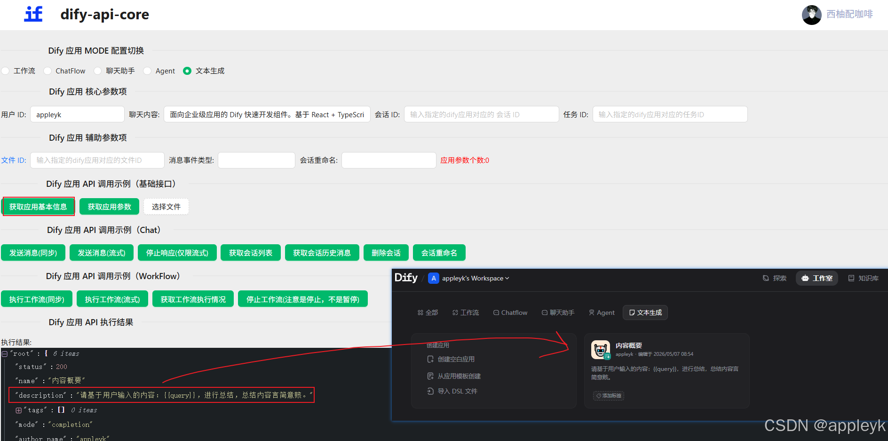Select the Chatflow filter tab in Dify

coord(510,313)
